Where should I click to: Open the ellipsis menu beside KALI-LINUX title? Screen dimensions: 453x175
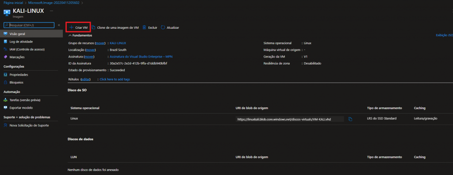(51, 11)
